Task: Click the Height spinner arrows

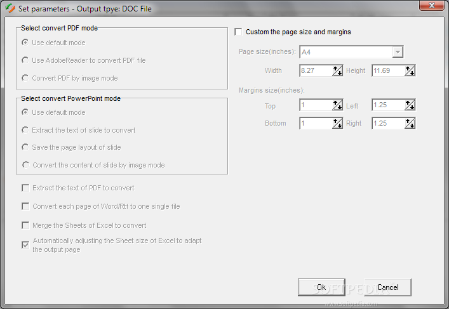Action: pos(410,70)
